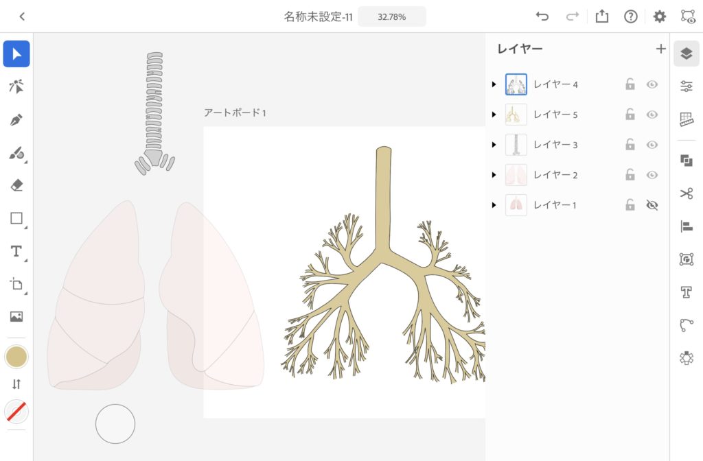Select the Selection arrow tool
703x461 pixels.
pyautogui.click(x=16, y=54)
